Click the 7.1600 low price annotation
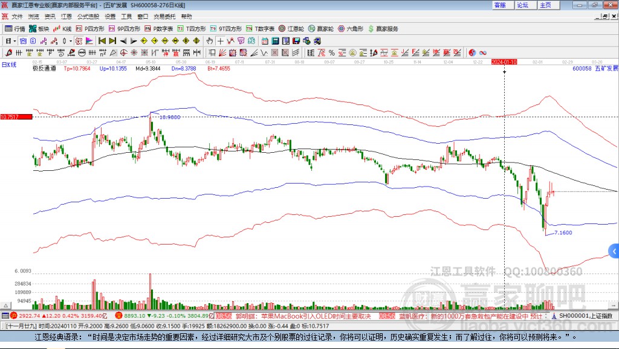 [563, 232]
